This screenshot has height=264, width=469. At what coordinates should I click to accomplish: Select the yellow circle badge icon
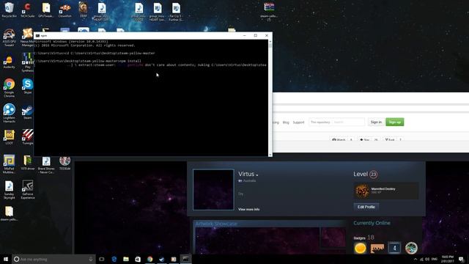click(x=360, y=248)
